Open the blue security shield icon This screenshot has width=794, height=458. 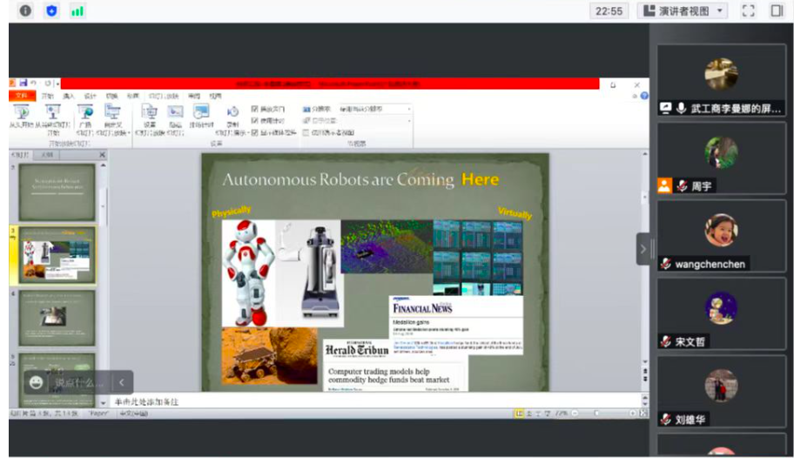pyautogui.click(x=51, y=11)
